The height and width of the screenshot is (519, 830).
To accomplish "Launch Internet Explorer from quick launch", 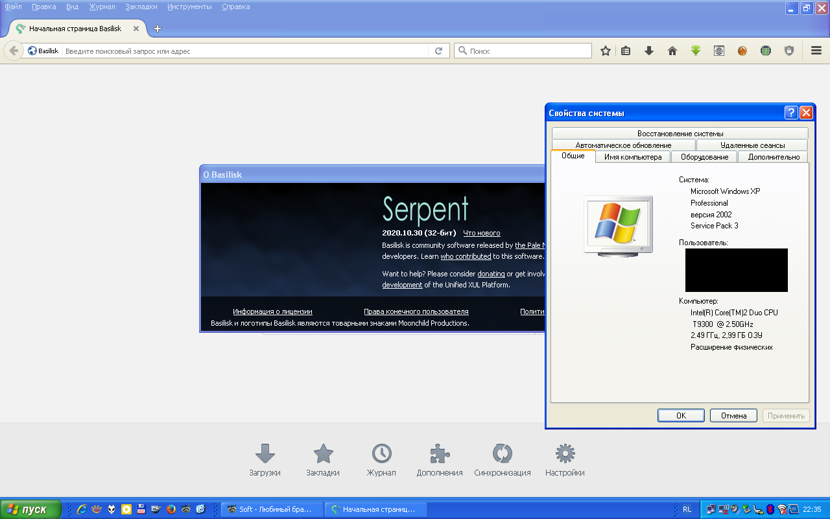I will pos(82,509).
